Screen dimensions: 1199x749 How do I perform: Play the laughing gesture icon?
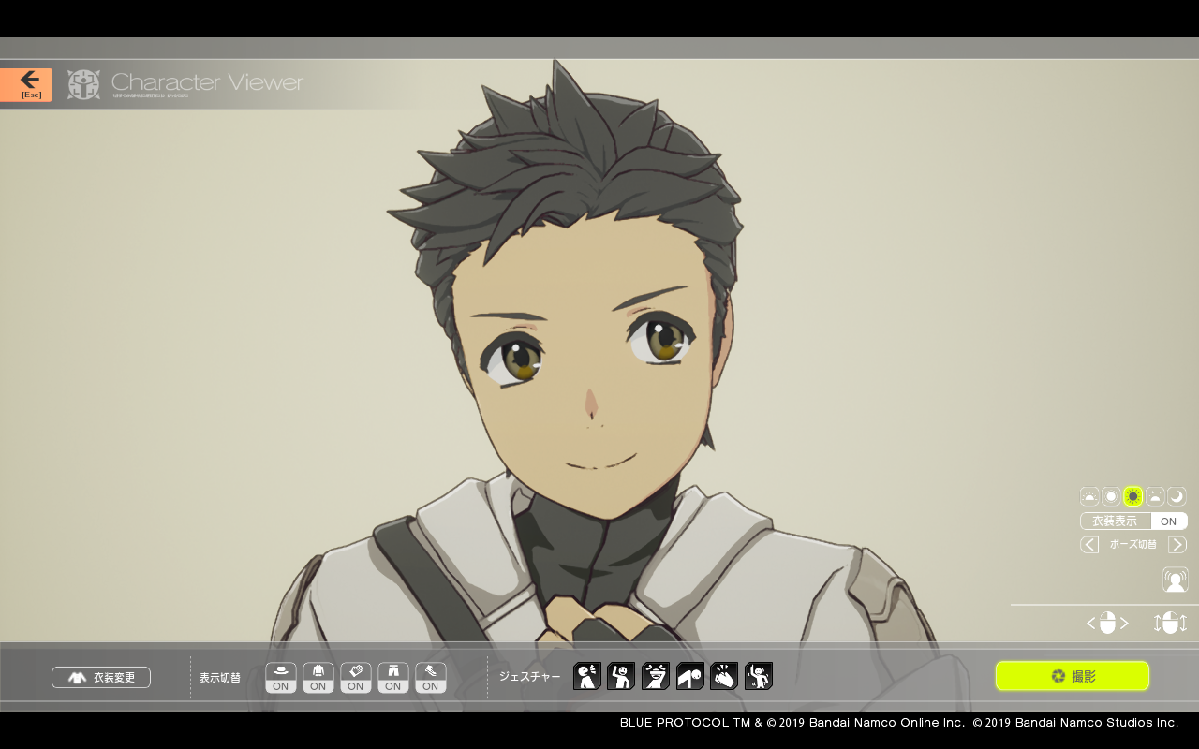click(656, 676)
